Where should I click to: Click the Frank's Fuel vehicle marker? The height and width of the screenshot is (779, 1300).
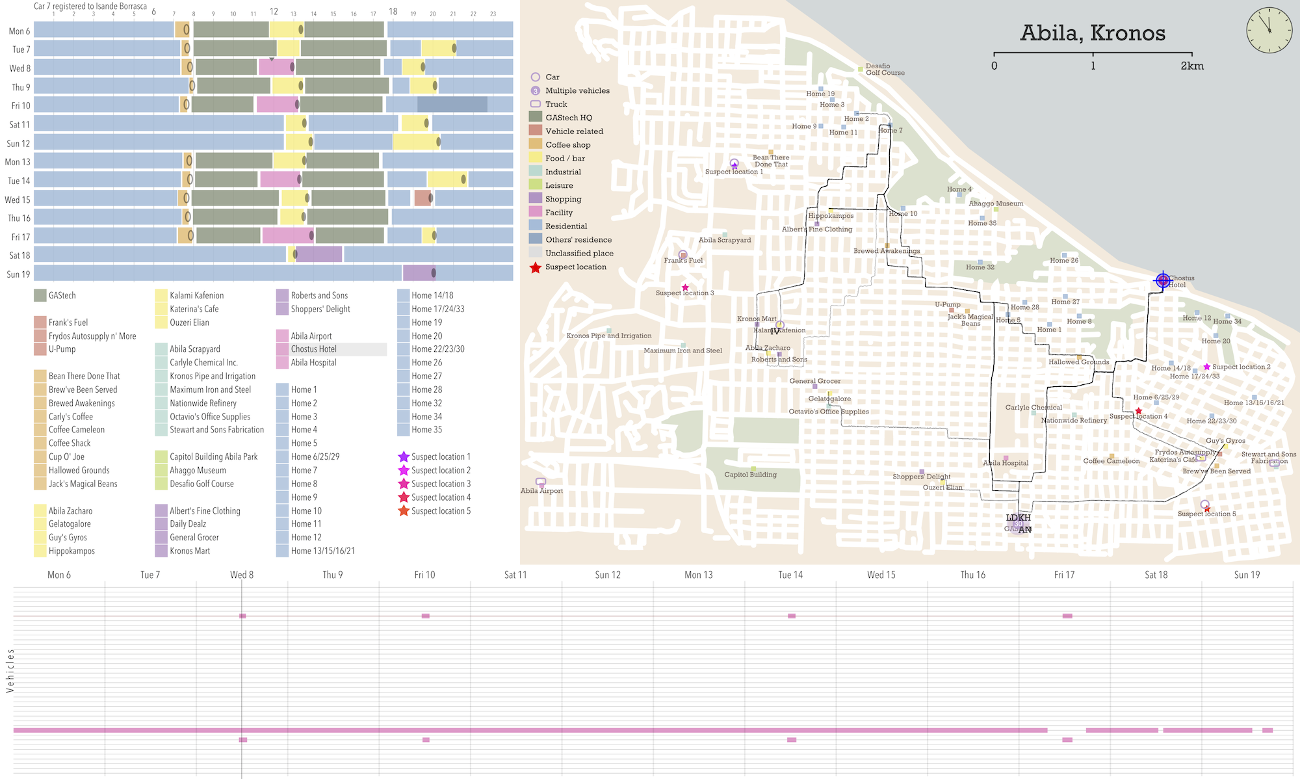(x=682, y=255)
